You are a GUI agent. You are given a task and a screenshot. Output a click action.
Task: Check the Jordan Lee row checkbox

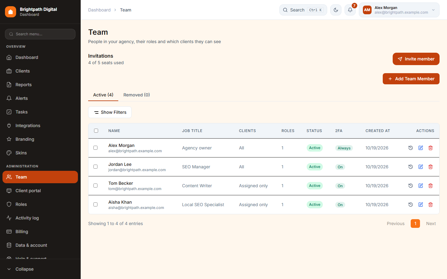(96, 167)
